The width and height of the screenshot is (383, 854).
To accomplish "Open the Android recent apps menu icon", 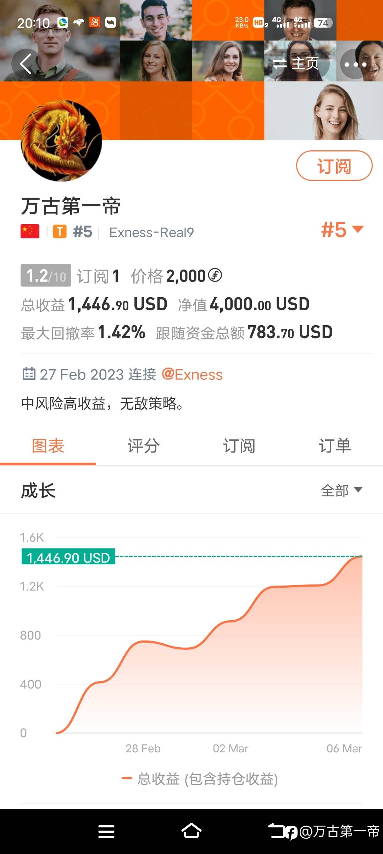I will click(106, 831).
